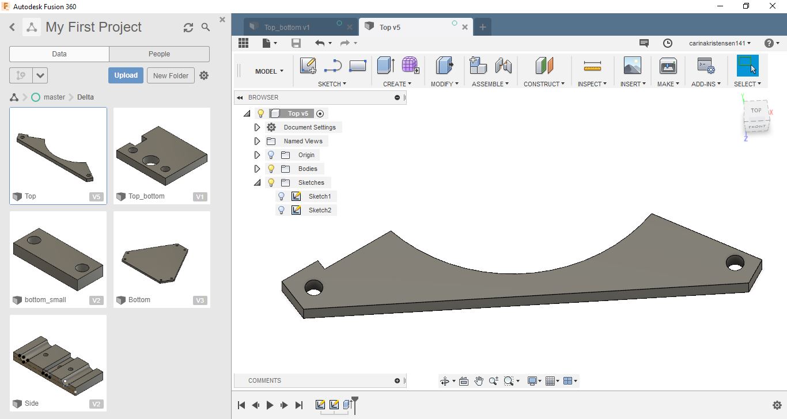Click the Joint icon in Assemble
The width and height of the screenshot is (787, 419).
(x=503, y=66)
